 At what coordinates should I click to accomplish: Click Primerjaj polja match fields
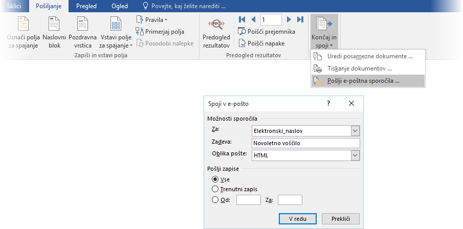160,32
